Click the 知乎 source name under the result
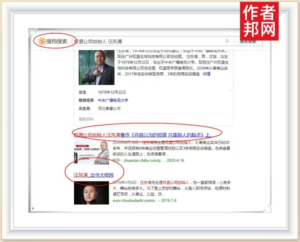Viewport: 300px width, 242px height. click(117, 160)
